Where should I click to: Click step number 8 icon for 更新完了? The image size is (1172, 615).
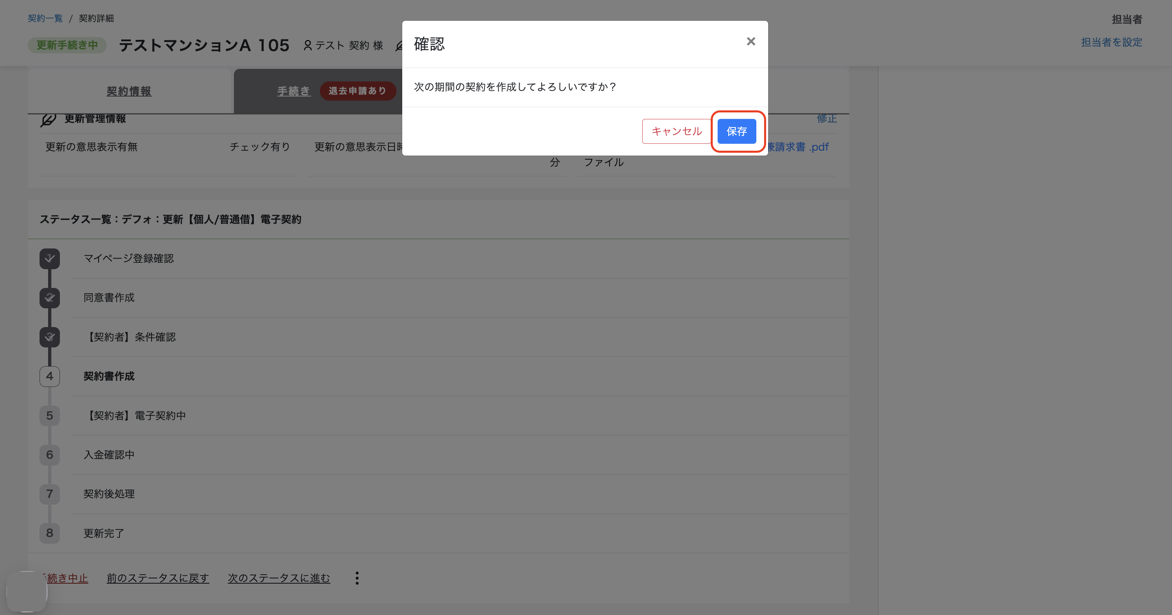point(50,533)
